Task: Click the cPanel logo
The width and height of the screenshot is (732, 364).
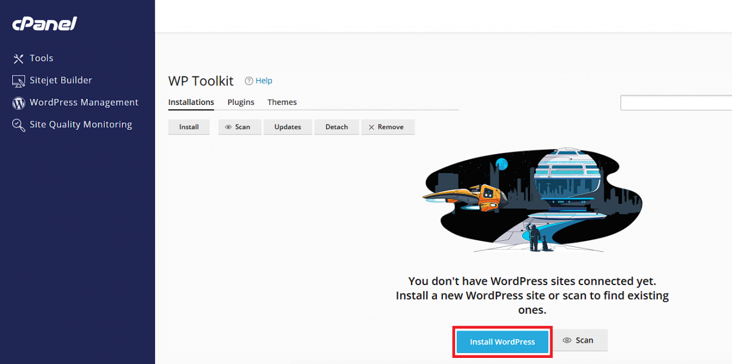Action: pos(44,24)
